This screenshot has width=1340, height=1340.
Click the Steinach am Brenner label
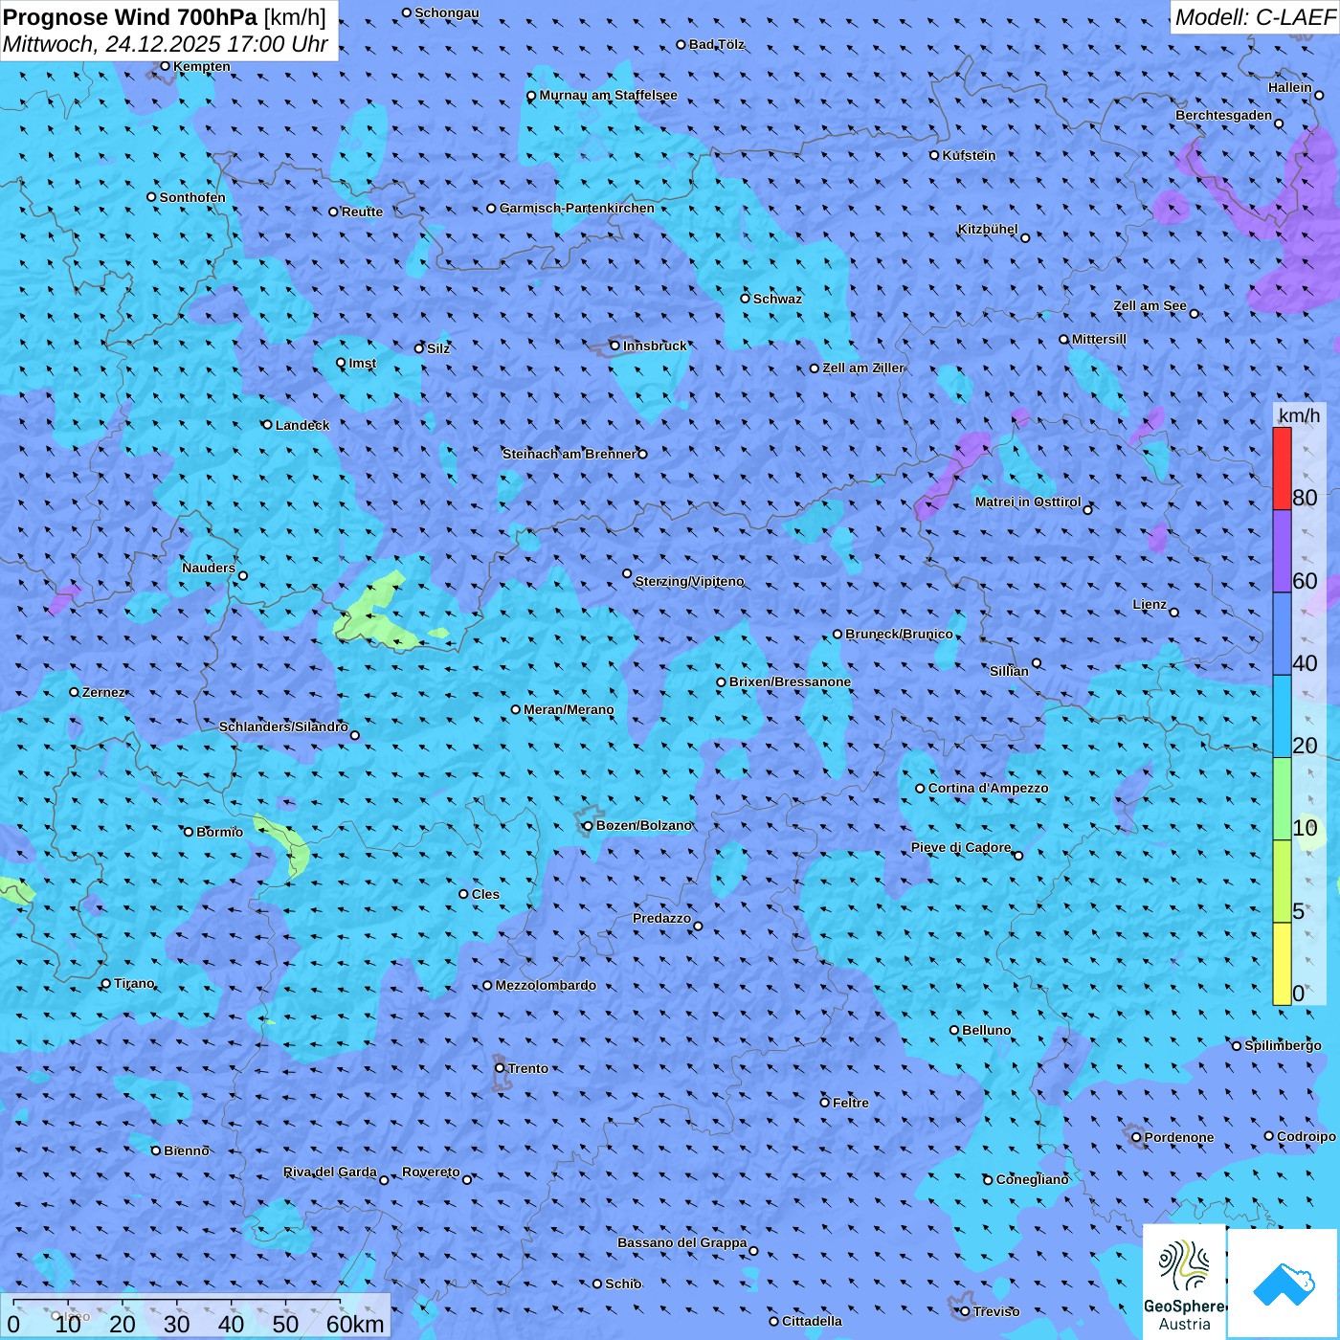[x=569, y=454]
